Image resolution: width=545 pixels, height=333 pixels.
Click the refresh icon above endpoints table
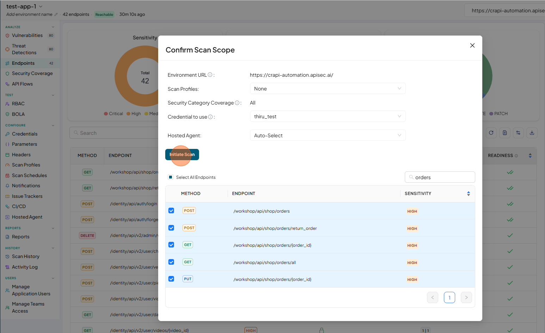(x=491, y=133)
